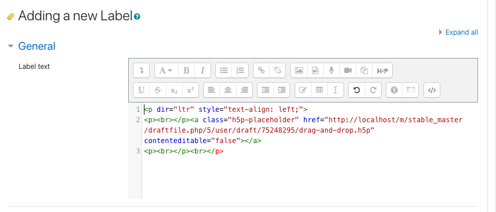The height and width of the screenshot is (212, 496).
Task: Center align the text
Action: coord(228,90)
